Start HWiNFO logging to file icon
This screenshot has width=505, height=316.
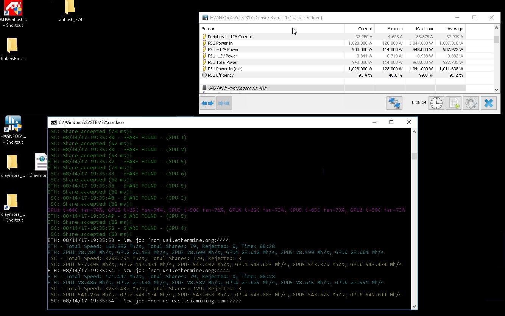(453, 103)
